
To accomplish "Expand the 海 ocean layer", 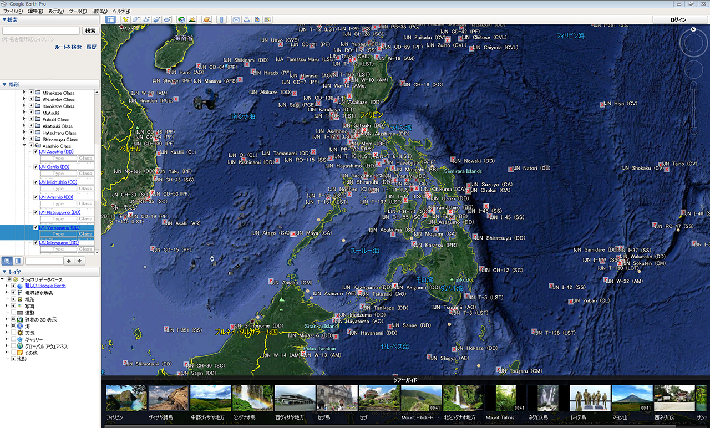I will [x=7, y=326].
